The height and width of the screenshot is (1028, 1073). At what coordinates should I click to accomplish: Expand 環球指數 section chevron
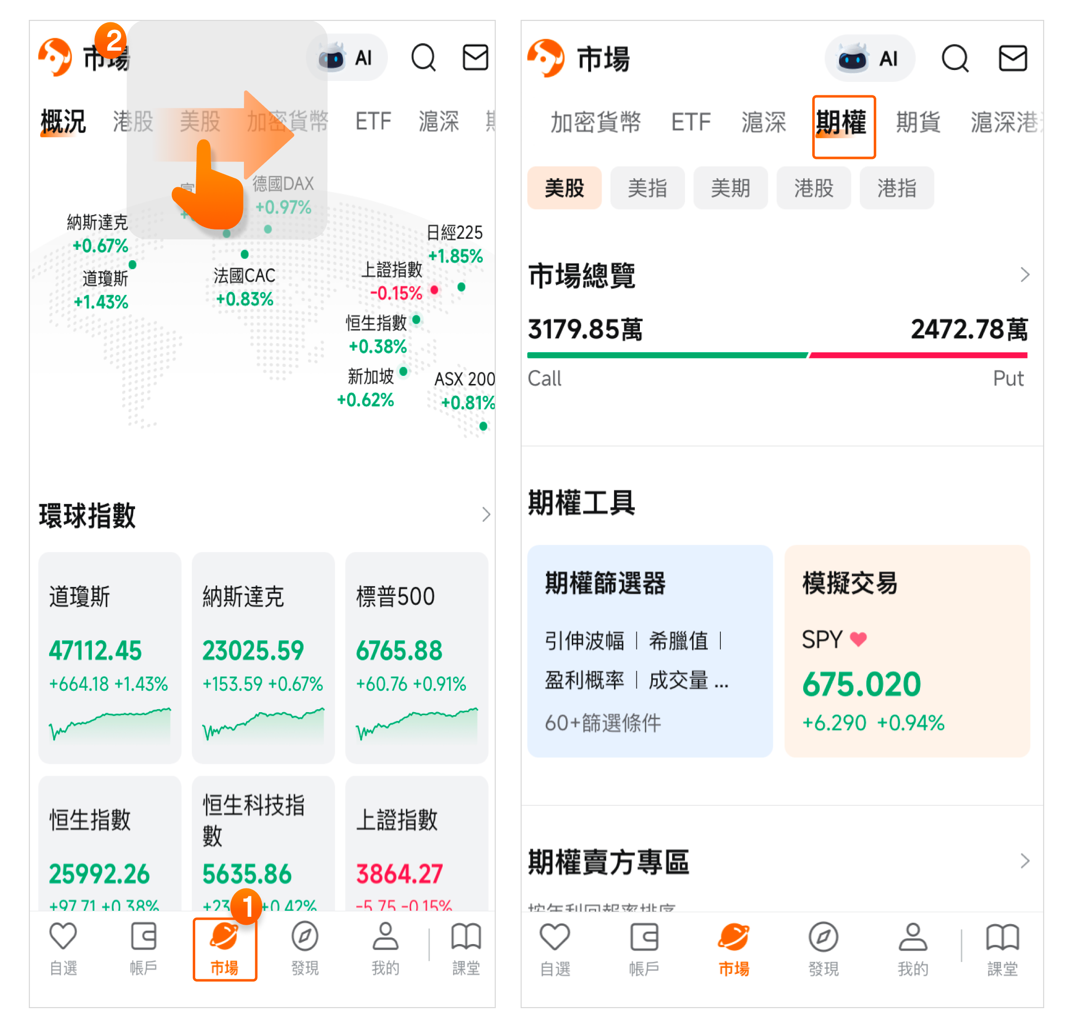[486, 514]
